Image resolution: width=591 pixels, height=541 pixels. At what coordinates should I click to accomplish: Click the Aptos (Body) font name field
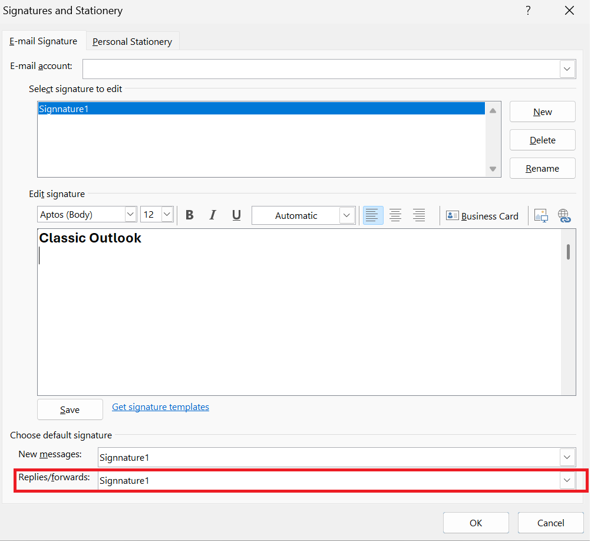[81, 214]
